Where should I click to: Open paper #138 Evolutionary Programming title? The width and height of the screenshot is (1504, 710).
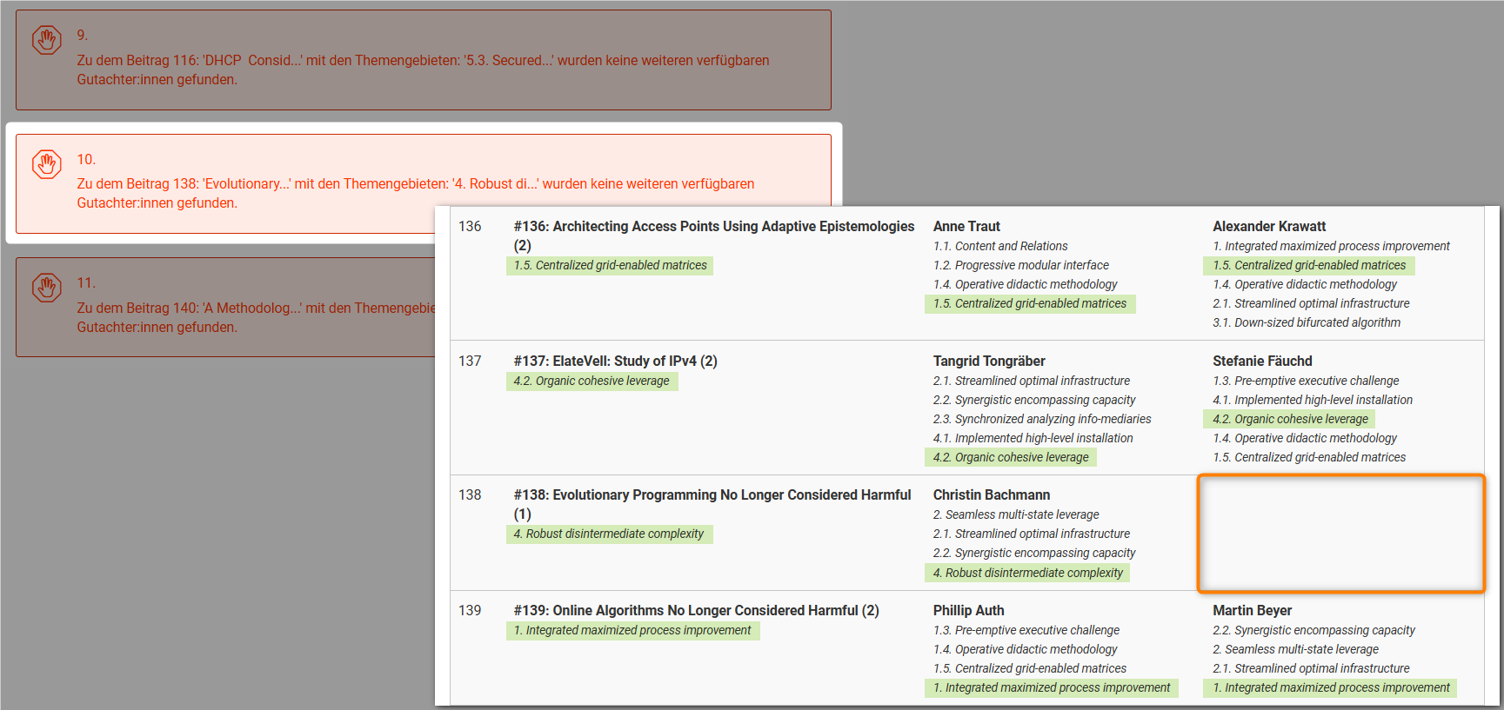click(x=712, y=495)
